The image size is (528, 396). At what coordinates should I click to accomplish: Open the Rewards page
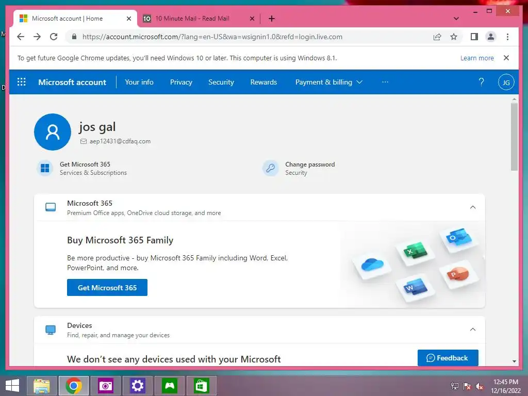coord(263,82)
